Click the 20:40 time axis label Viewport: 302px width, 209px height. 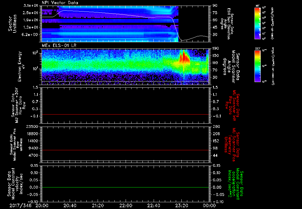coord(70,205)
